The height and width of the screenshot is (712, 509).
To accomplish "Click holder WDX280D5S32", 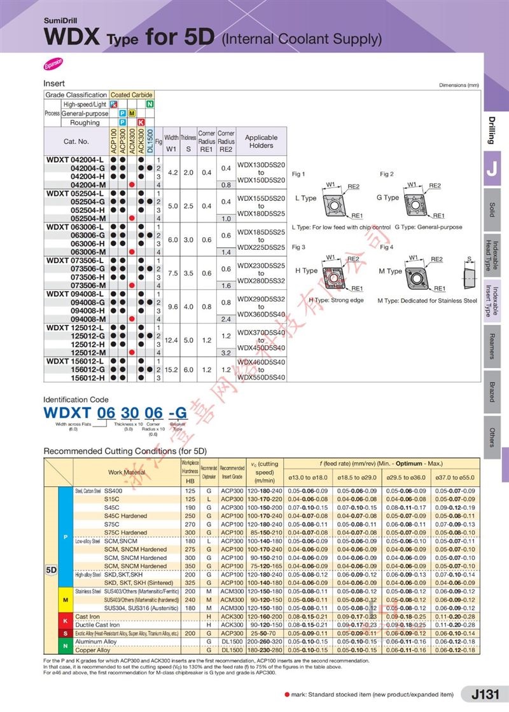I will click(261, 280).
